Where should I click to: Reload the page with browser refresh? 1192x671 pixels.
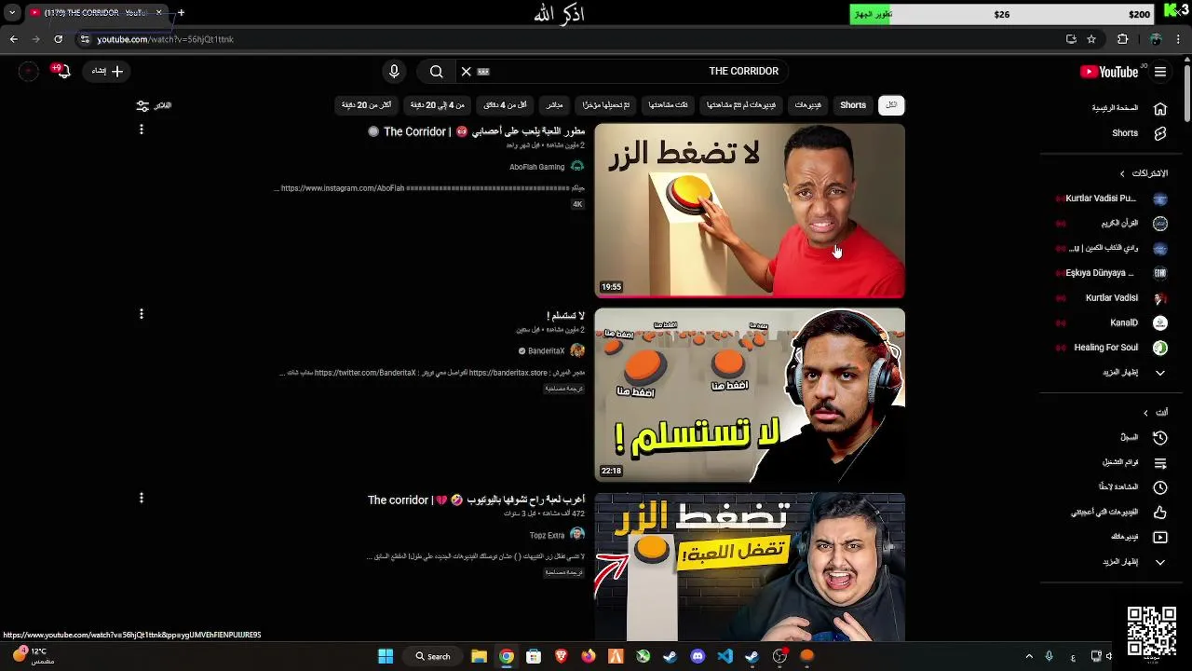(58, 39)
